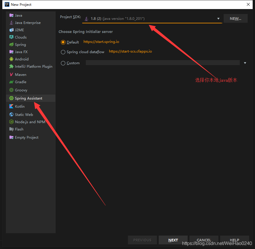Click the CANCEL button
The height and width of the screenshot is (249, 255).
(x=204, y=240)
